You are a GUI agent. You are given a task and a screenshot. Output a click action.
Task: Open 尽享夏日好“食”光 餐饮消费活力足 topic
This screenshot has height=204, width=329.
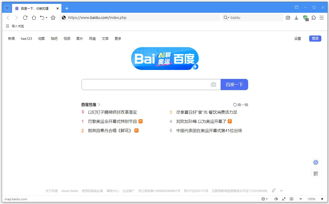[207, 112]
